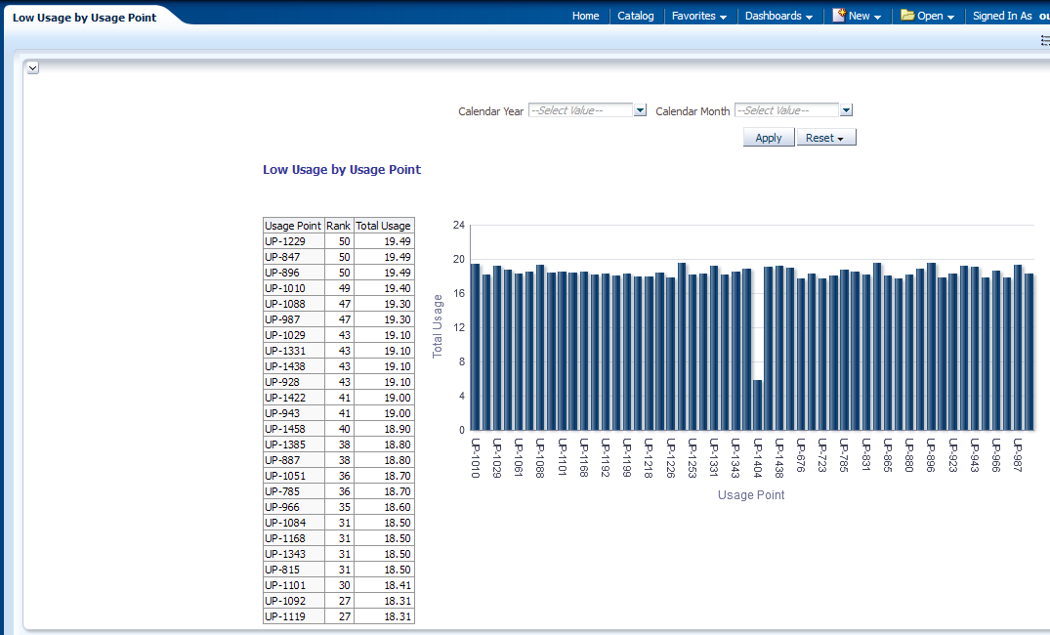
Task: Click the rank 35 cell
Action: point(339,507)
